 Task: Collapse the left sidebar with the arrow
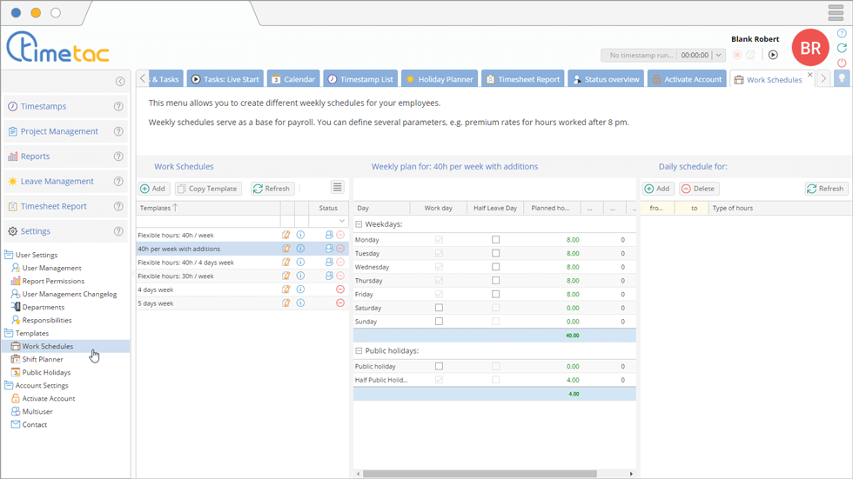120,82
